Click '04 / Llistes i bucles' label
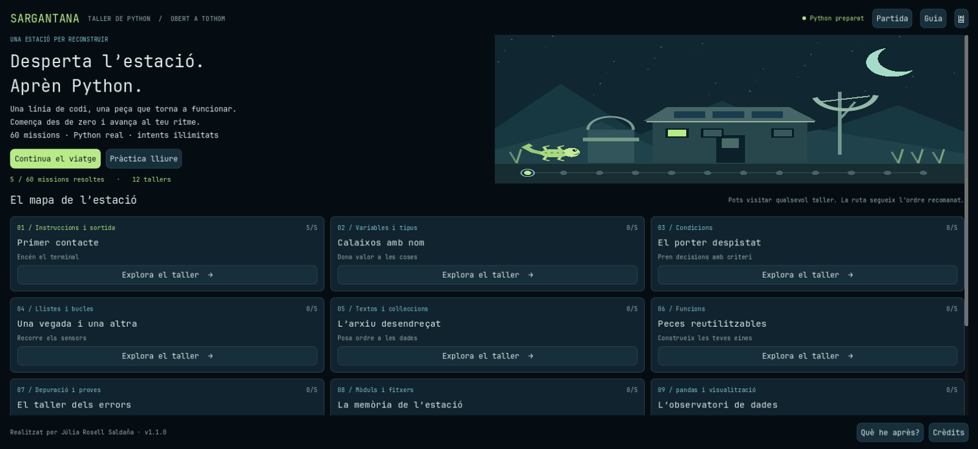This screenshot has height=449, width=978. pyautogui.click(x=55, y=309)
